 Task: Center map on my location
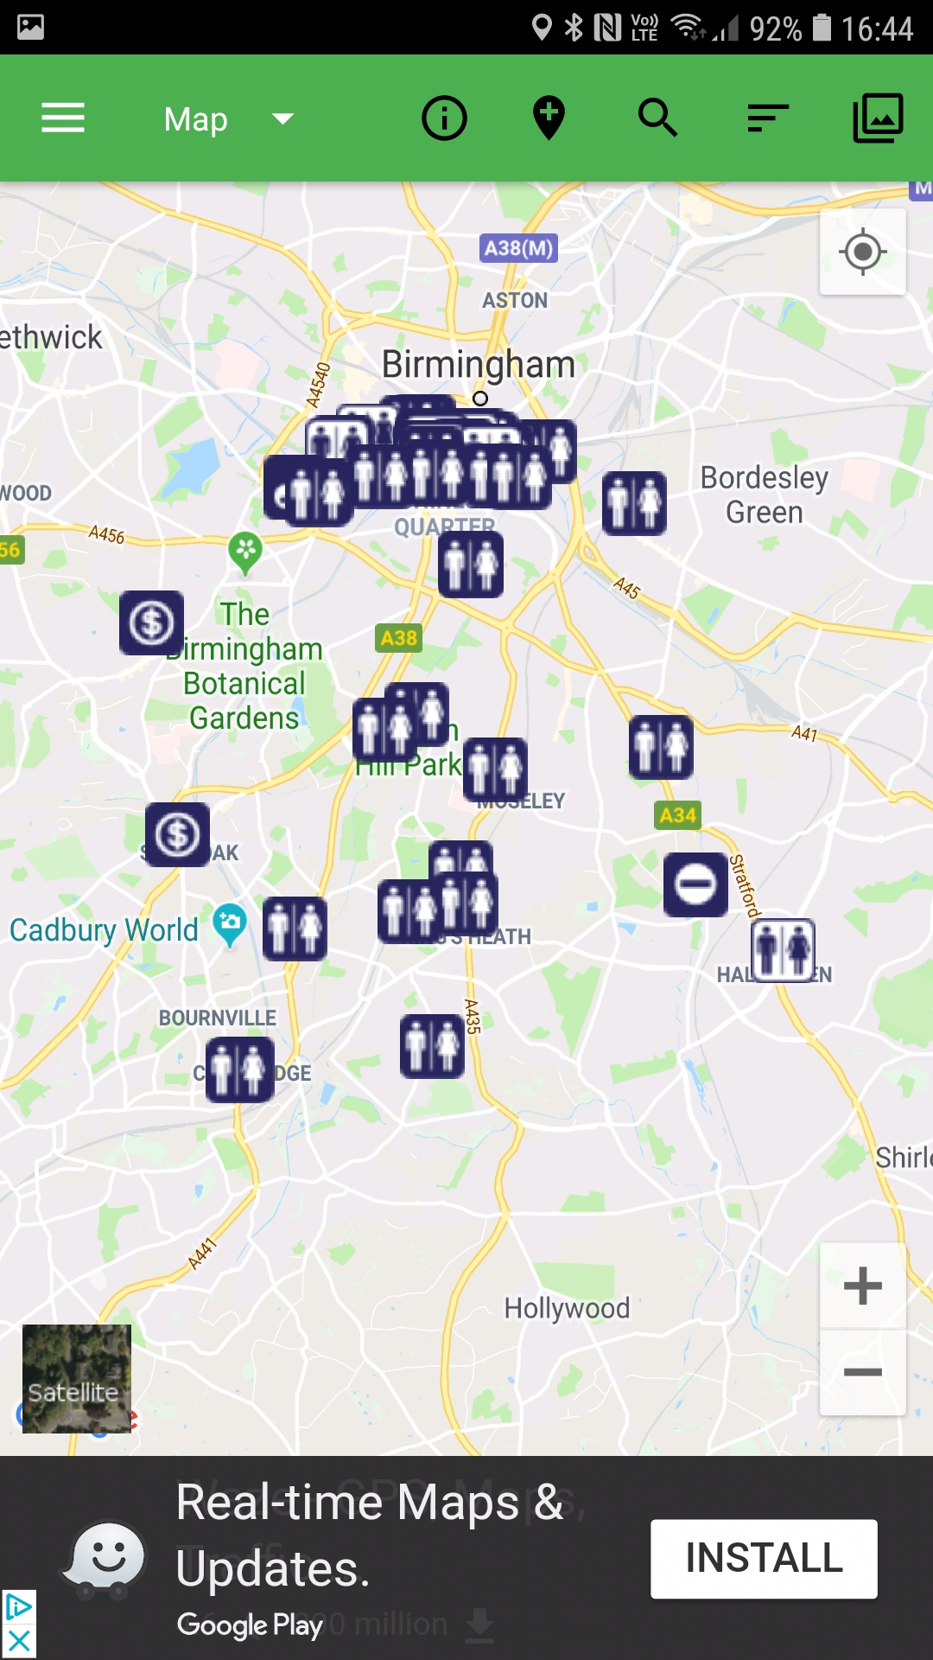click(862, 252)
